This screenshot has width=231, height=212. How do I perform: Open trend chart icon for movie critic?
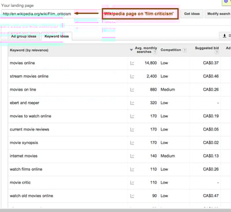pos(132,183)
